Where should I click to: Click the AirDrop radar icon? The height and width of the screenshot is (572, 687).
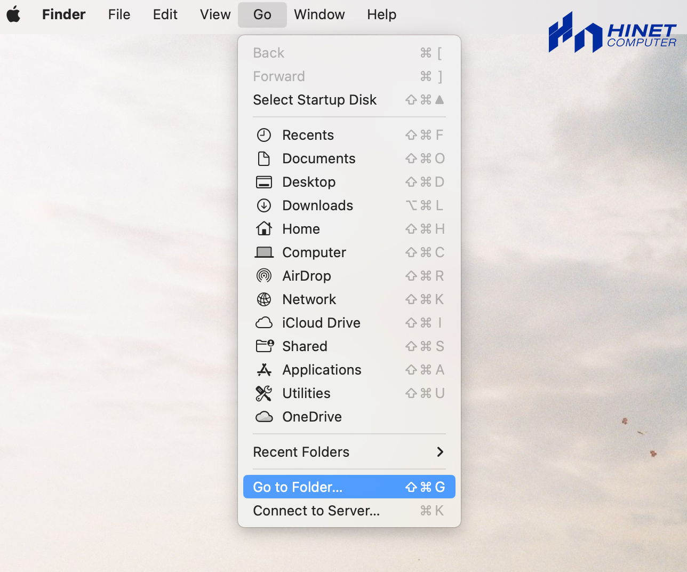tap(264, 276)
